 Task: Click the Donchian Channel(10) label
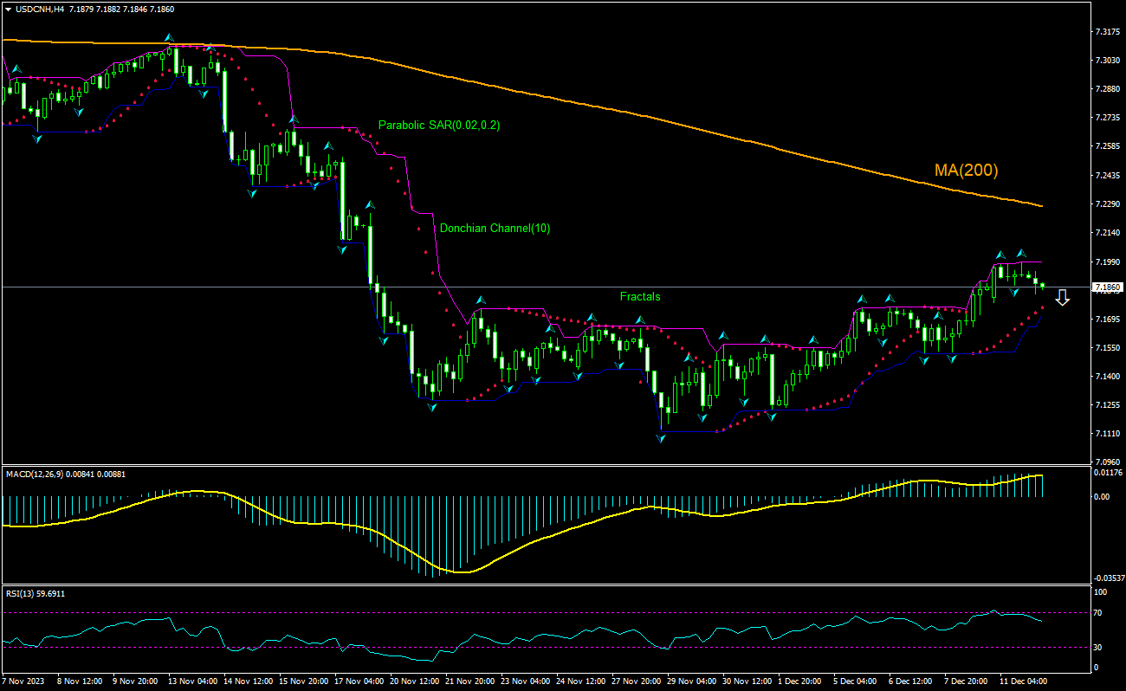(494, 229)
